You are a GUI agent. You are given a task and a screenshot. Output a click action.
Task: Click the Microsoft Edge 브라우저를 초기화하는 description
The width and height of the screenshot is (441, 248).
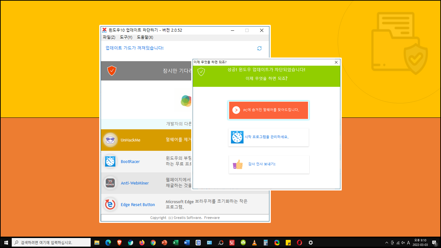(x=206, y=204)
